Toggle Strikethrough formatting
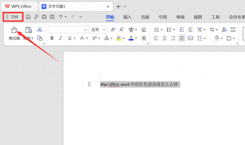245x145 pixels. coord(82,38)
